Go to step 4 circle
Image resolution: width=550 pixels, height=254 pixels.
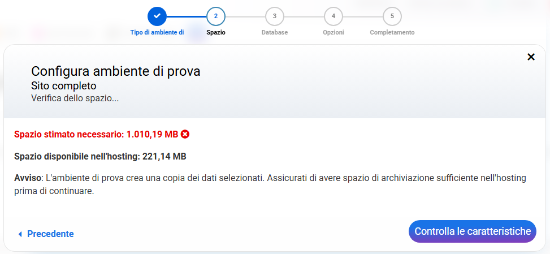coord(334,16)
